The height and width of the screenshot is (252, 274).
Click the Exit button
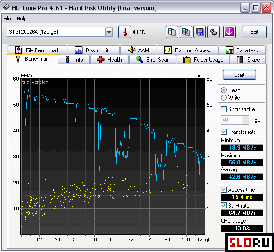coord(255,32)
